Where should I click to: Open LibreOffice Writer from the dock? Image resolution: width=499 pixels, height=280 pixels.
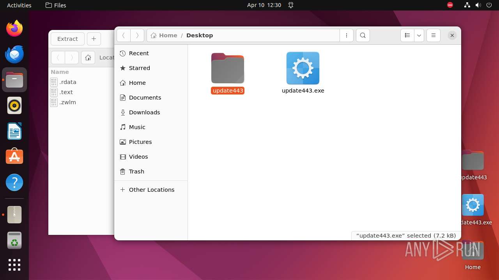(x=14, y=131)
